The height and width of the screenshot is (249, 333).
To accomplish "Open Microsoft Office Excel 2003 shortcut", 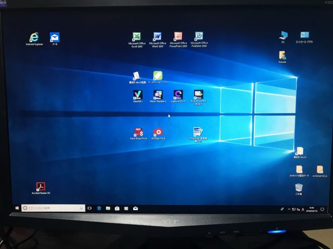I will click(x=137, y=36).
